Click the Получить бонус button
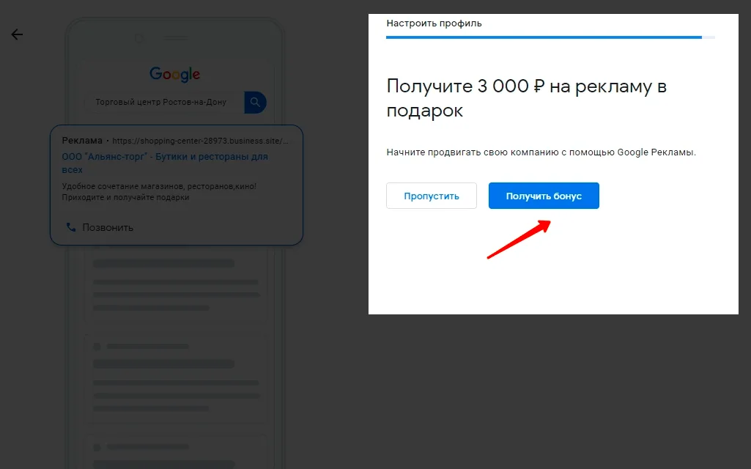 pyautogui.click(x=544, y=196)
